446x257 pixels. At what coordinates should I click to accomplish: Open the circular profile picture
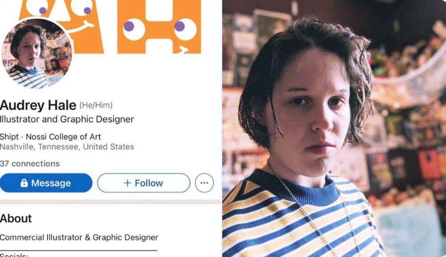point(36,54)
